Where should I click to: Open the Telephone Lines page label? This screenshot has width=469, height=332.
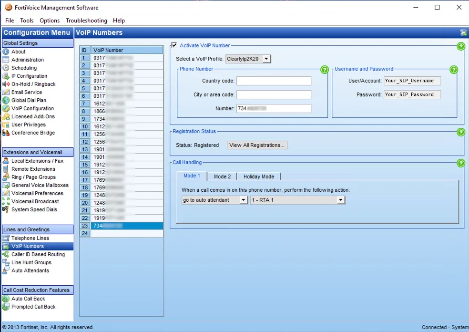30,238
